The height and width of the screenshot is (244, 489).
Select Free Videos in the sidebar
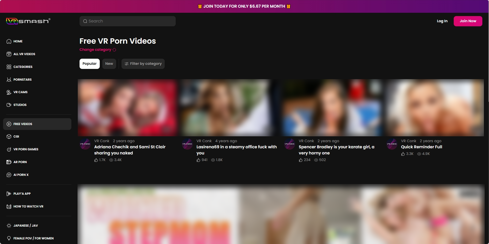click(37, 124)
